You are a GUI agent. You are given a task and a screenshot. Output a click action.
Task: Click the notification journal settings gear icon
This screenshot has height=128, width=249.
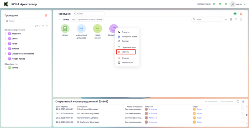pos(243,102)
